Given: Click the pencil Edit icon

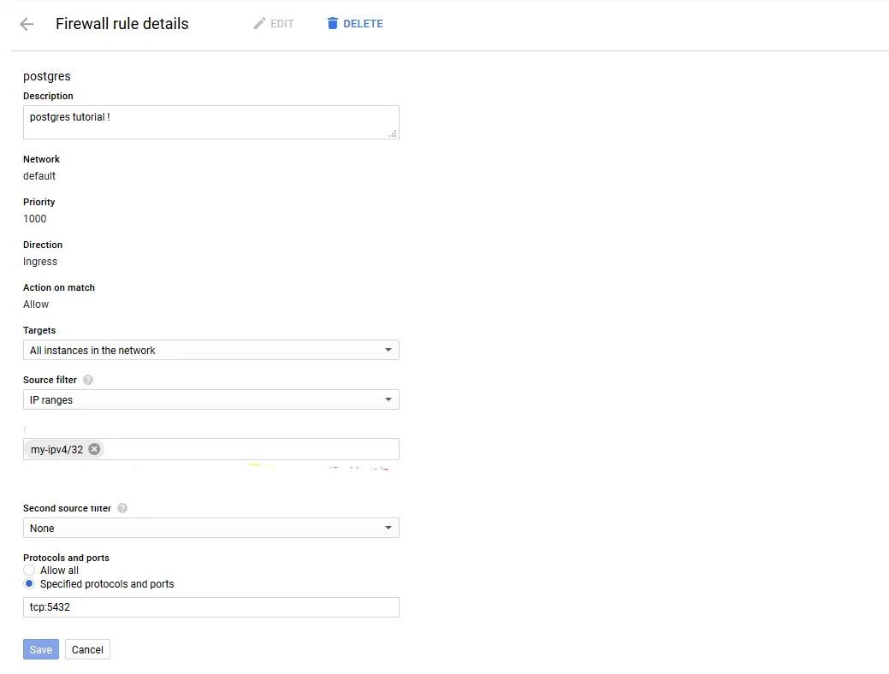Looking at the screenshot, I should (260, 24).
